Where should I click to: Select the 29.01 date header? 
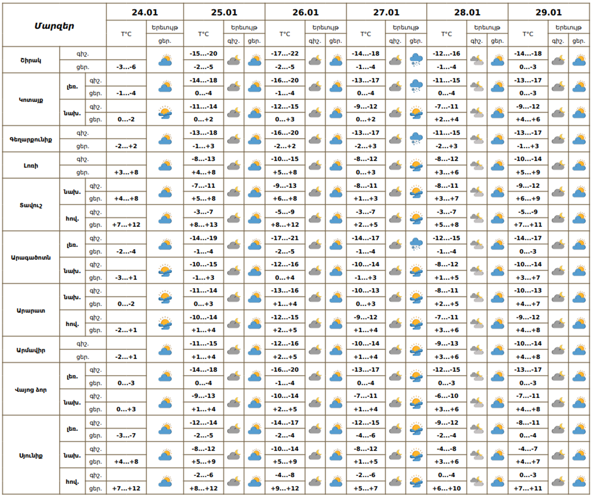pos(549,12)
